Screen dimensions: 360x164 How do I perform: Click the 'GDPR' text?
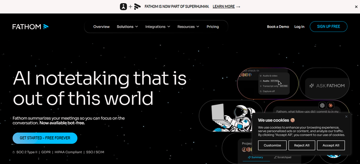click(x=46, y=152)
